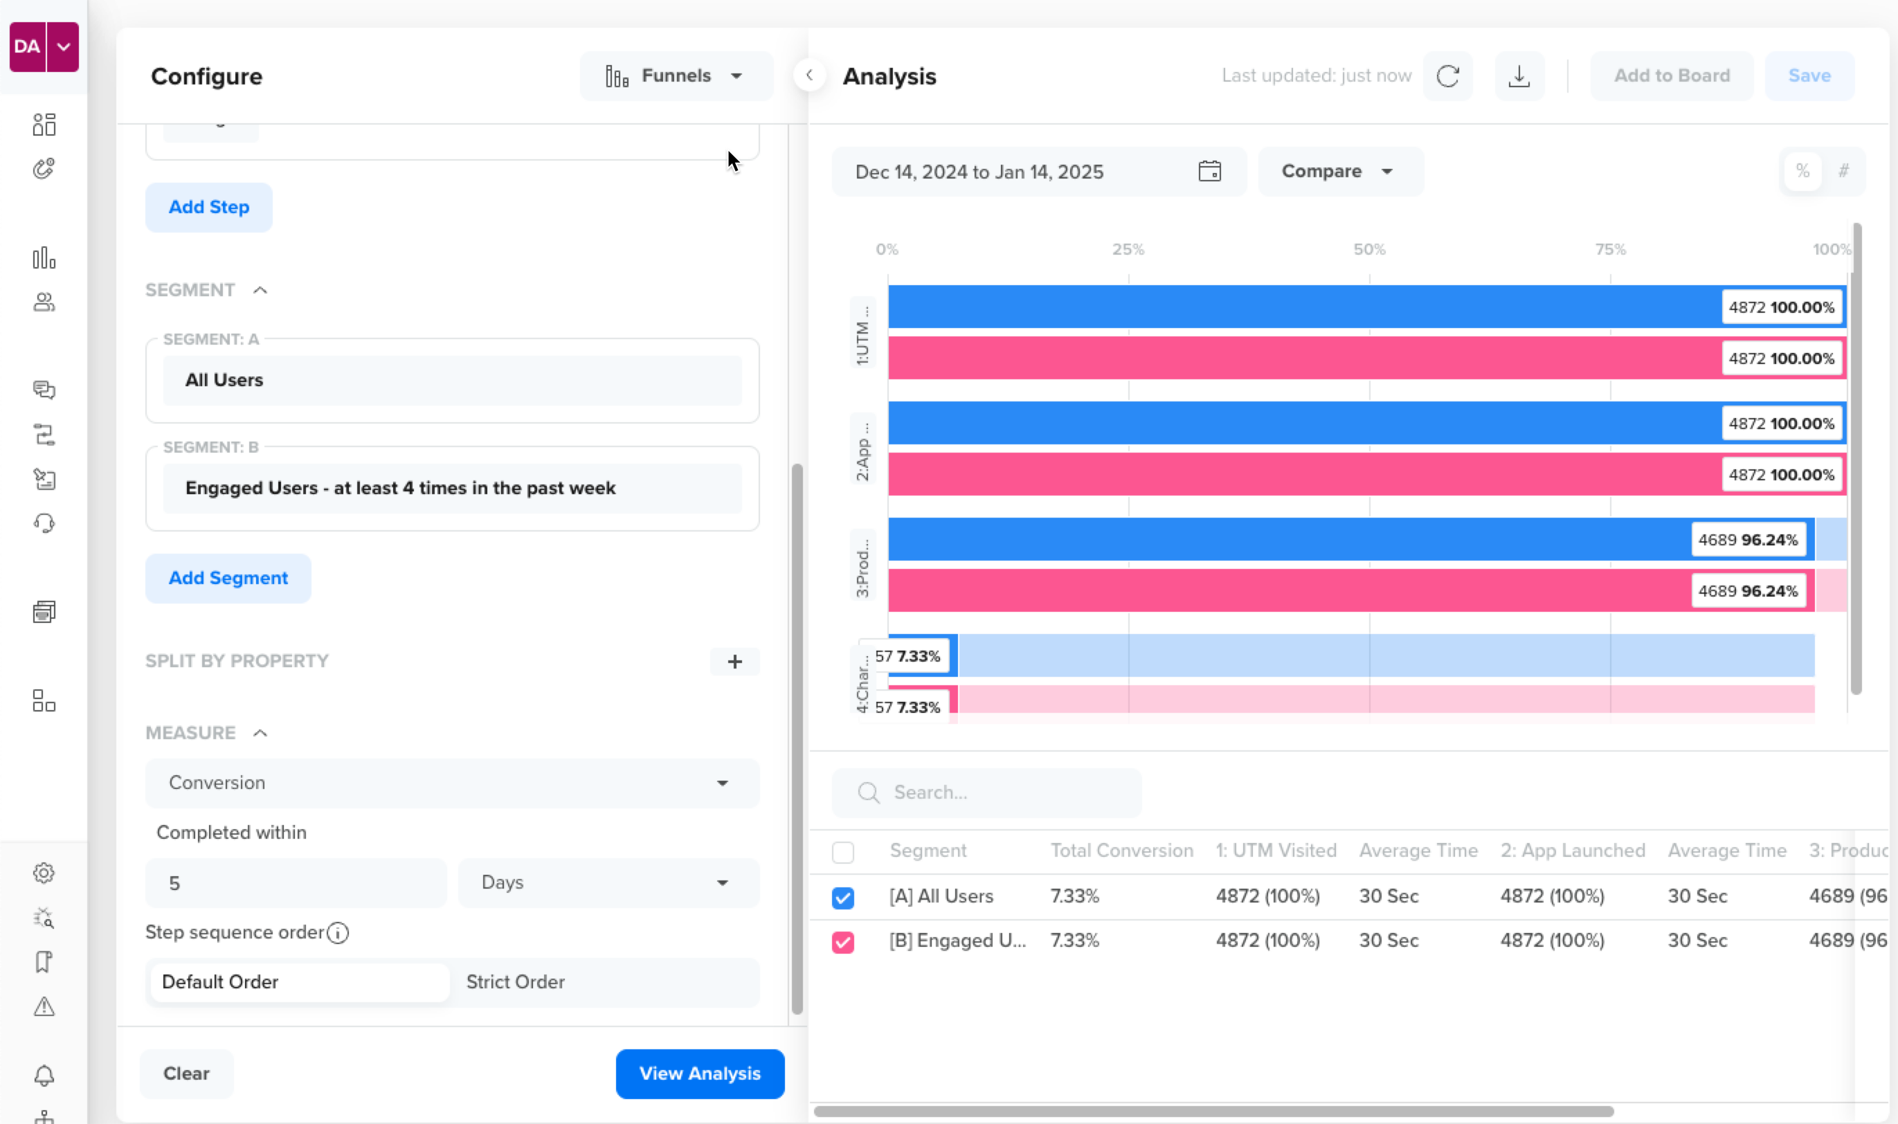The width and height of the screenshot is (1898, 1124).
Task: Open settings gear in sidebar
Action: click(44, 873)
